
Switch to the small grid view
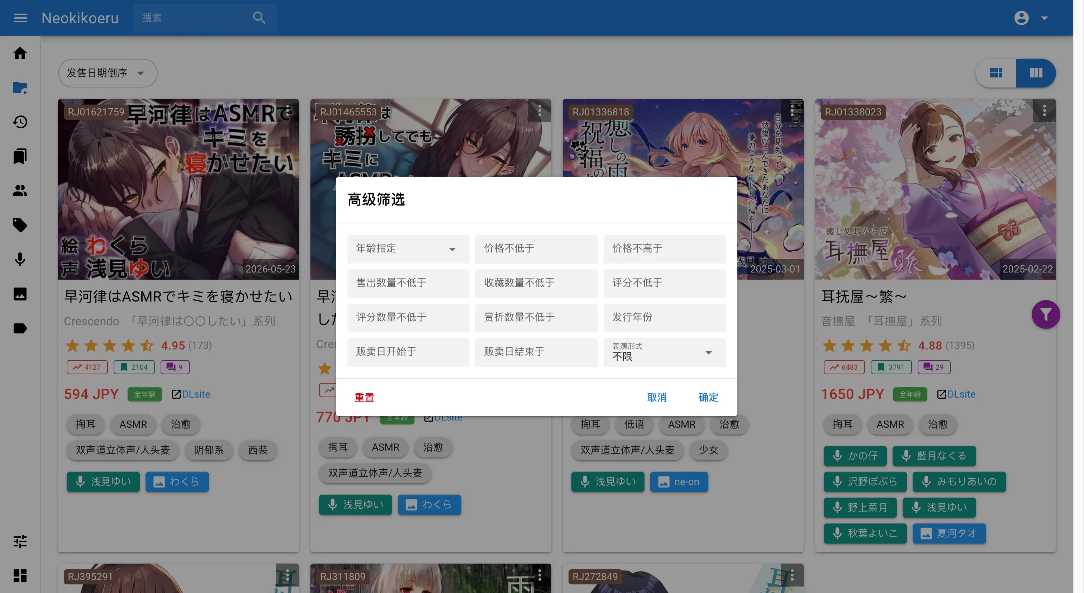pos(995,73)
